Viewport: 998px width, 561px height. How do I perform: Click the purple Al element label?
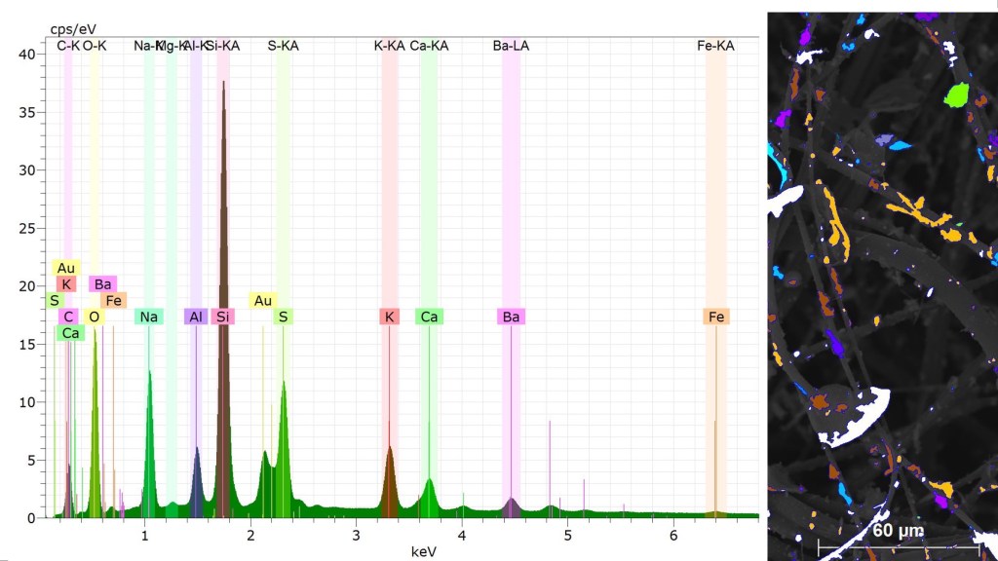point(196,317)
